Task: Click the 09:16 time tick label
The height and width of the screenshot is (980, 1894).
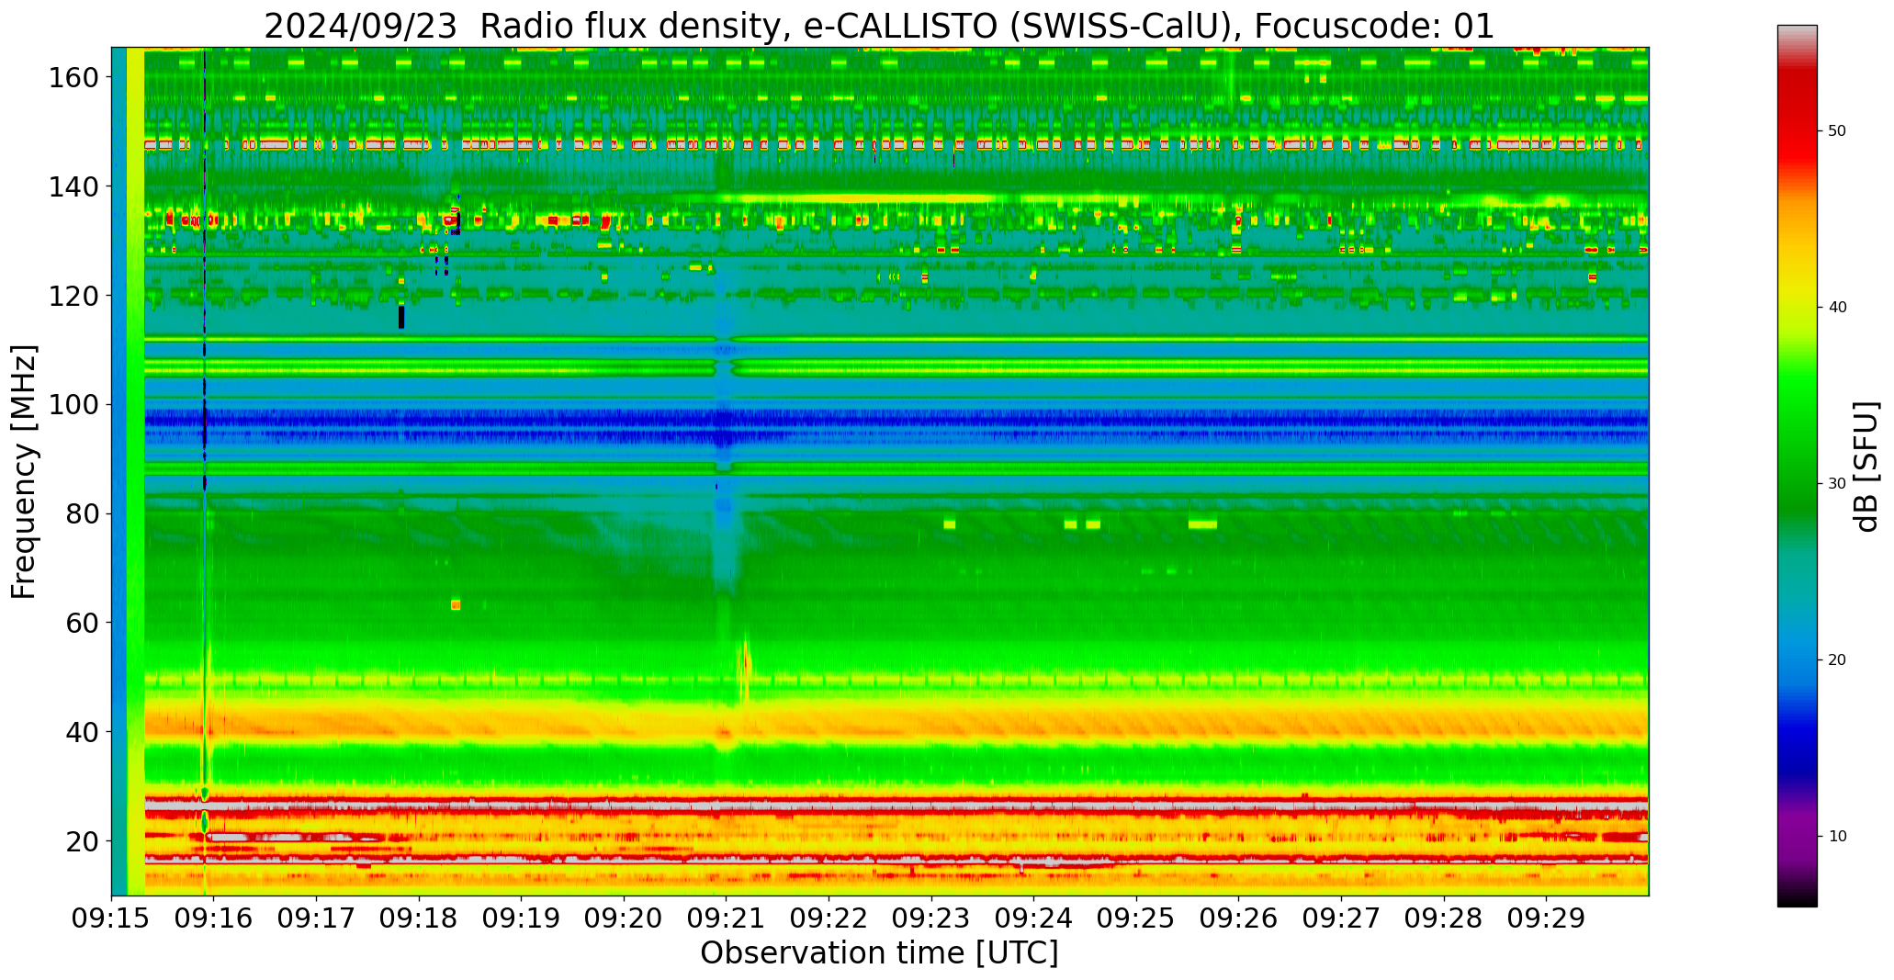Action: [x=214, y=918]
